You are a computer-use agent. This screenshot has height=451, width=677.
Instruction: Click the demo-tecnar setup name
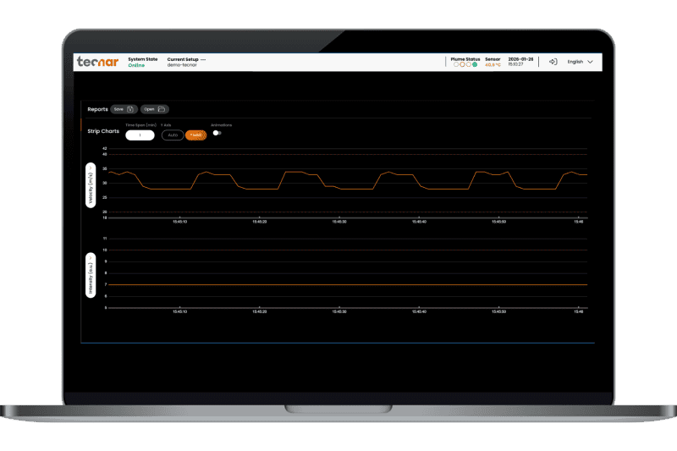pos(182,65)
